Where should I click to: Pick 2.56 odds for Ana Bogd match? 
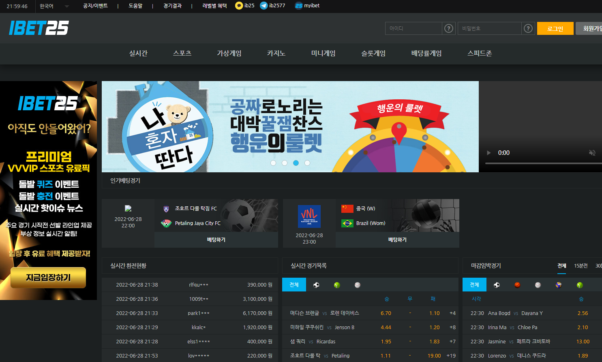coord(583,313)
